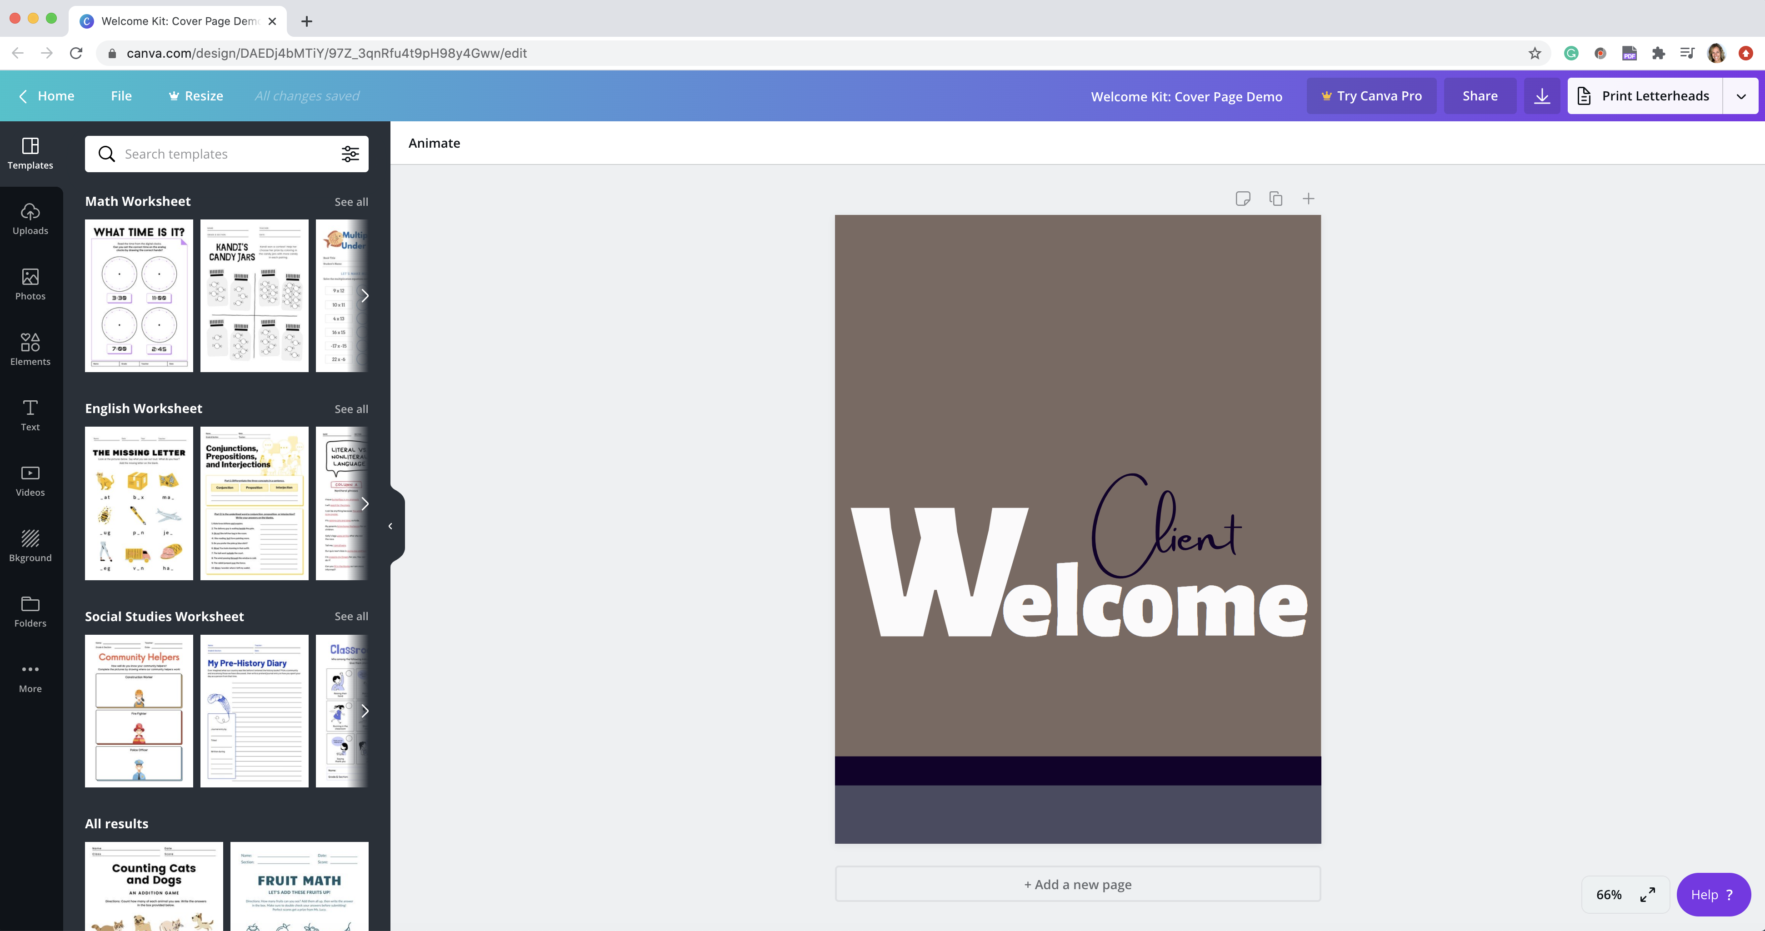Click the download arrow icon
Viewport: 1765px width, 931px height.
(x=1542, y=96)
